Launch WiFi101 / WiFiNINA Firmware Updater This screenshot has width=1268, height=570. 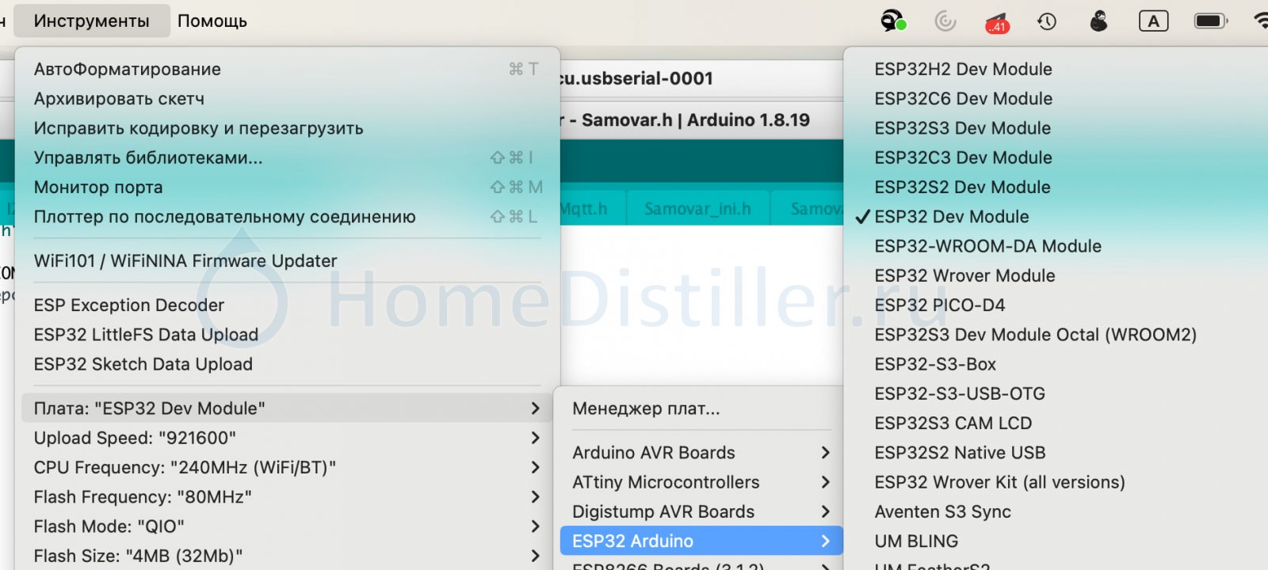287,260
